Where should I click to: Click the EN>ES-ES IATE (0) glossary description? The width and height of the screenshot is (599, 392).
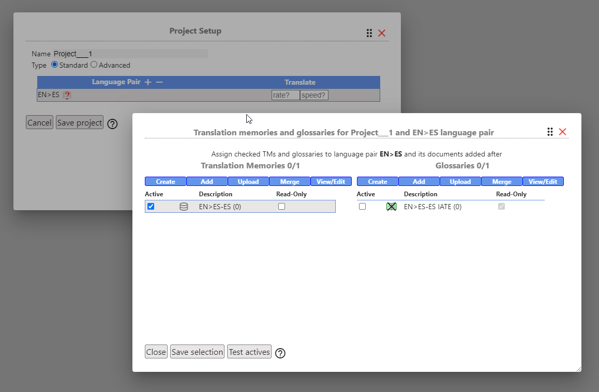(433, 207)
